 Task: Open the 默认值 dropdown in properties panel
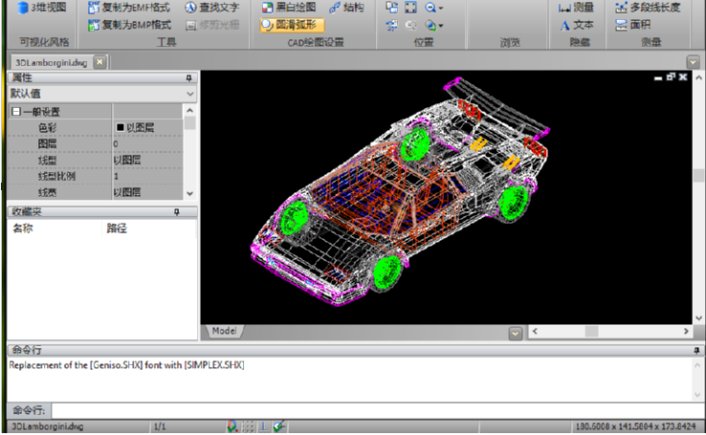(x=190, y=95)
